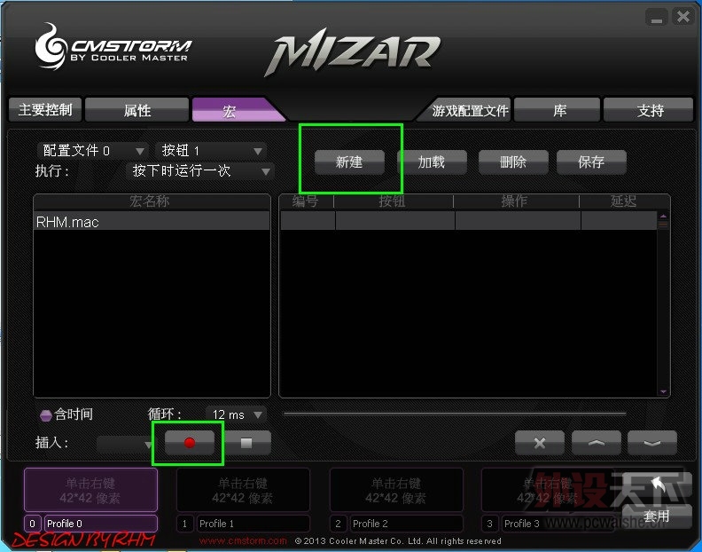Delete macro step with the X button
Screen dimensions: 702x552
pyautogui.click(x=540, y=443)
